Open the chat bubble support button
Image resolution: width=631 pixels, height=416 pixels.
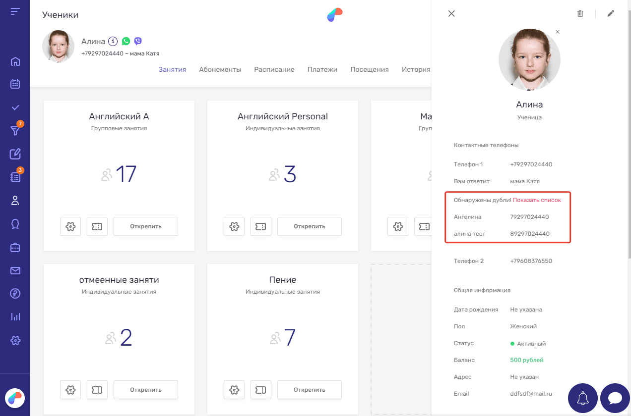615,398
